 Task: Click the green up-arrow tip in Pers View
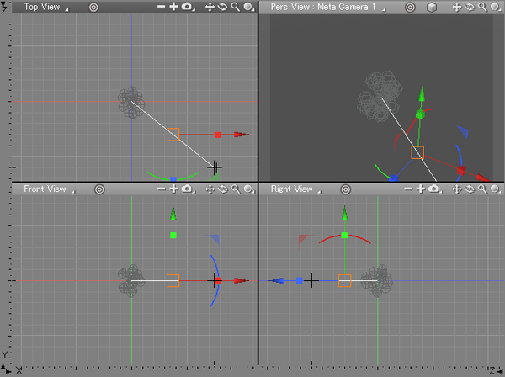tap(422, 94)
